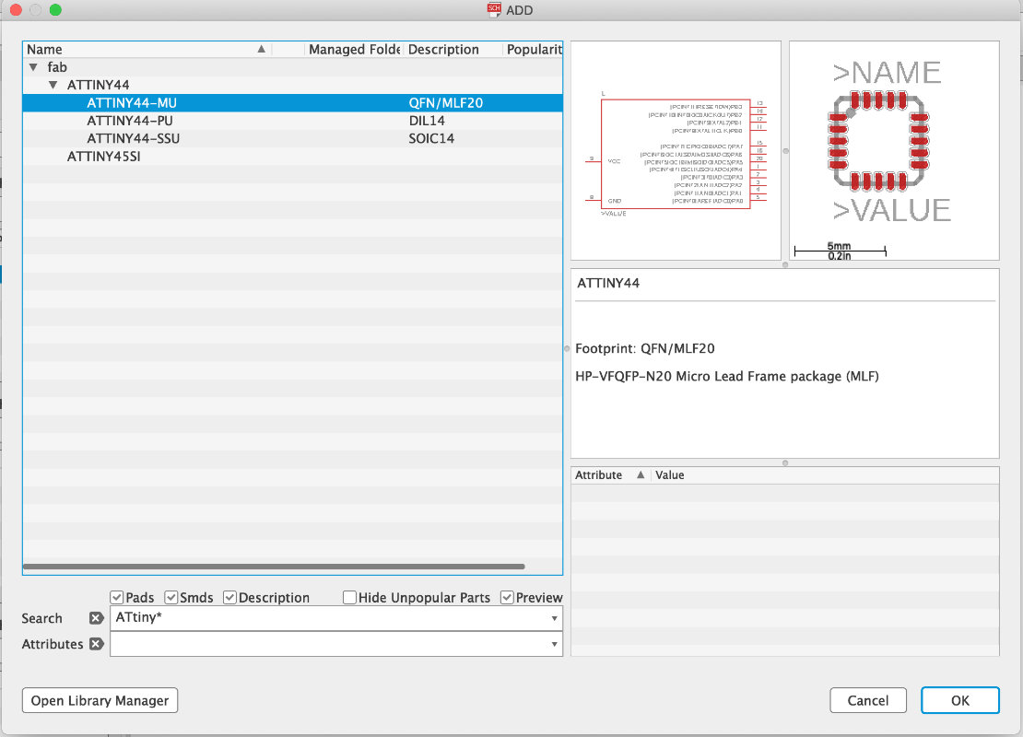Select the ATTINY44-SSU part row
Viewport: 1023px width, 737px height.
292,138
